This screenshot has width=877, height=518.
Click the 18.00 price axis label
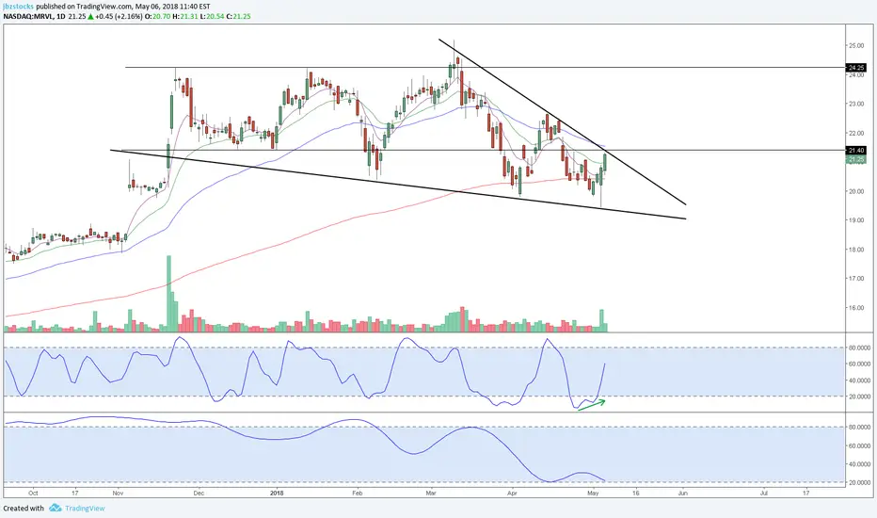pyautogui.click(x=856, y=250)
